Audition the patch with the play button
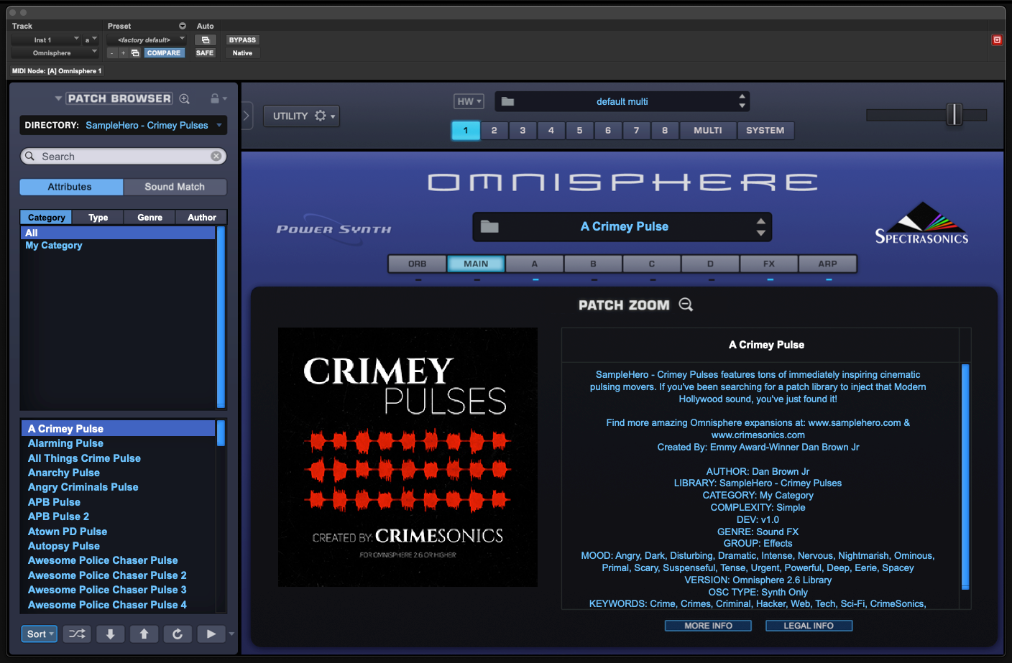The height and width of the screenshot is (663, 1012). point(211,634)
